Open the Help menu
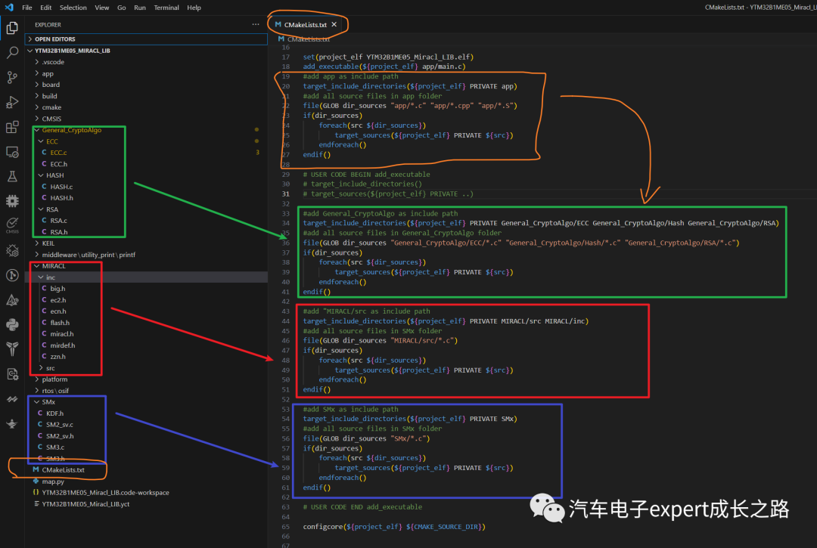The height and width of the screenshot is (548, 817). 194,8
